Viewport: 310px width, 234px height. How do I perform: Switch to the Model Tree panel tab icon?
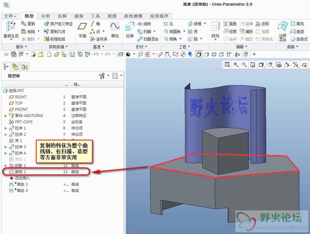coord(6,67)
